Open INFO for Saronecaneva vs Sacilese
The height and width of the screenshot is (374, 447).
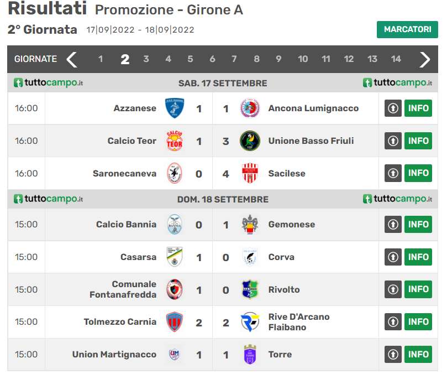tap(418, 174)
